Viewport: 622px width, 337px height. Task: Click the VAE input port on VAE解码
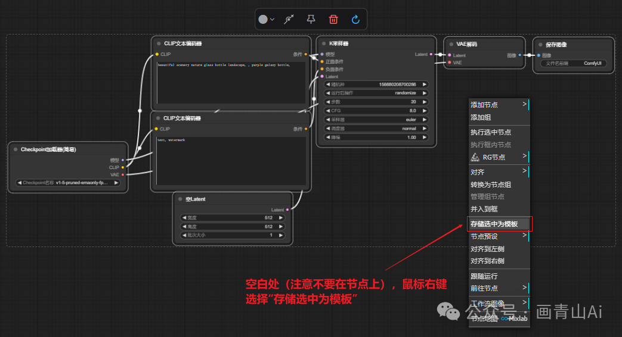tap(450, 63)
